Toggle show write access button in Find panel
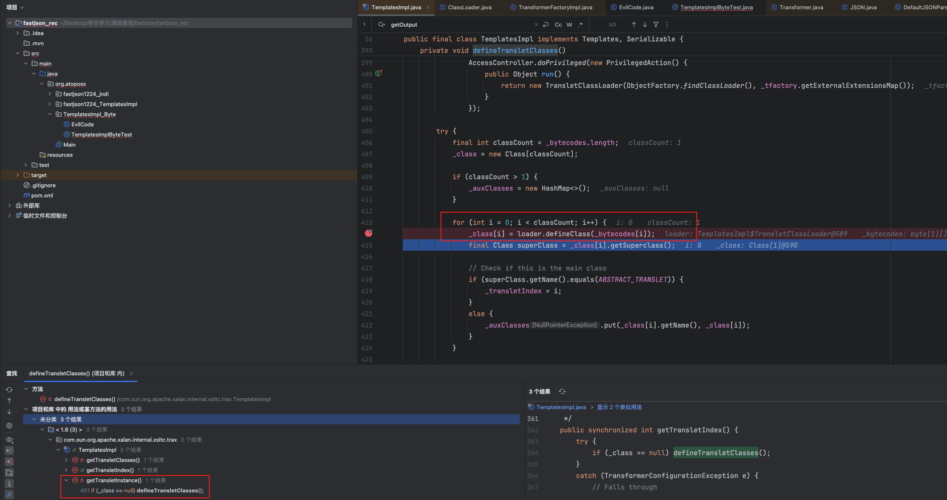This screenshot has height=500, width=947. tap(9, 462)
